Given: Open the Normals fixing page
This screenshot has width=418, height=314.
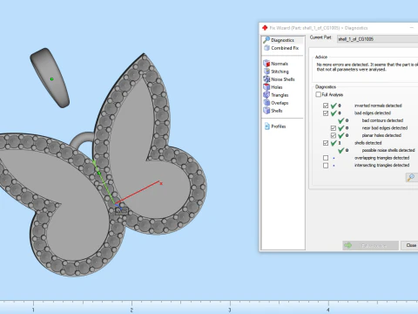Looking at the screenshot, I should click(x=276, y=64).
